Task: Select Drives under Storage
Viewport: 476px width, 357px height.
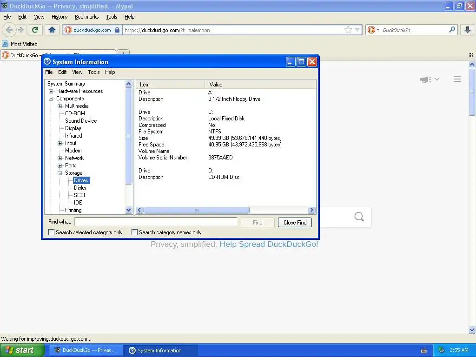Action: point(81,180)
